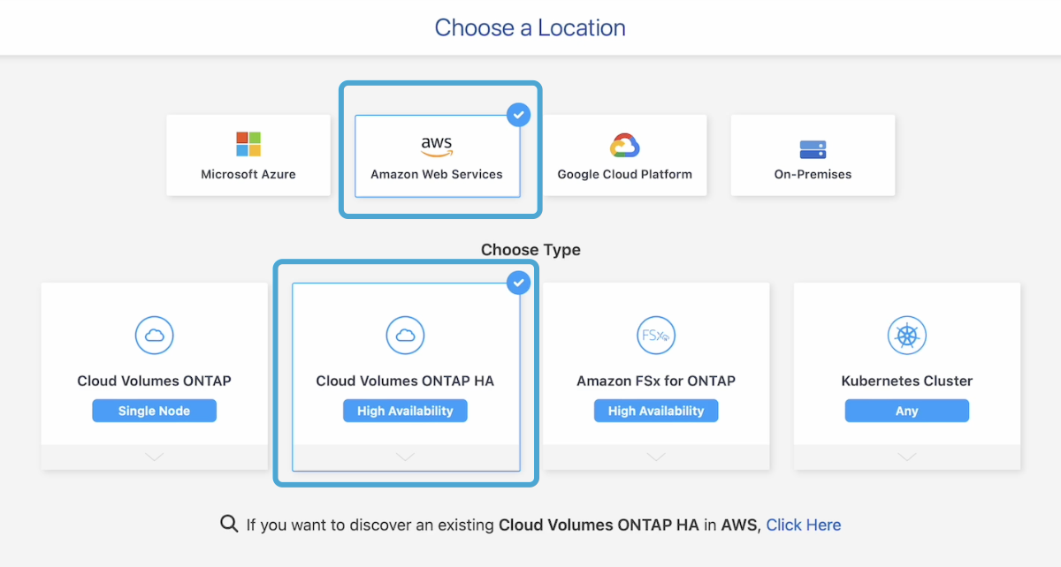Viewport: 1061px width, 567px height.
Task: Click the Amazon FSx for ONTAP icon
Action: [656, 335]
